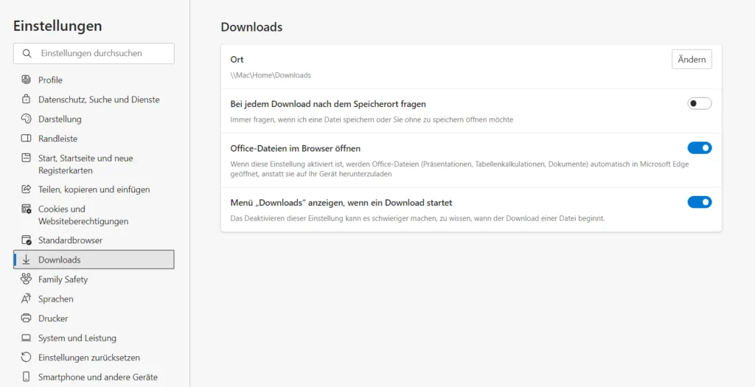The image size is (755, 387).
Task: Click the magnifier icon in the search box
Action: tap(27, 53)
